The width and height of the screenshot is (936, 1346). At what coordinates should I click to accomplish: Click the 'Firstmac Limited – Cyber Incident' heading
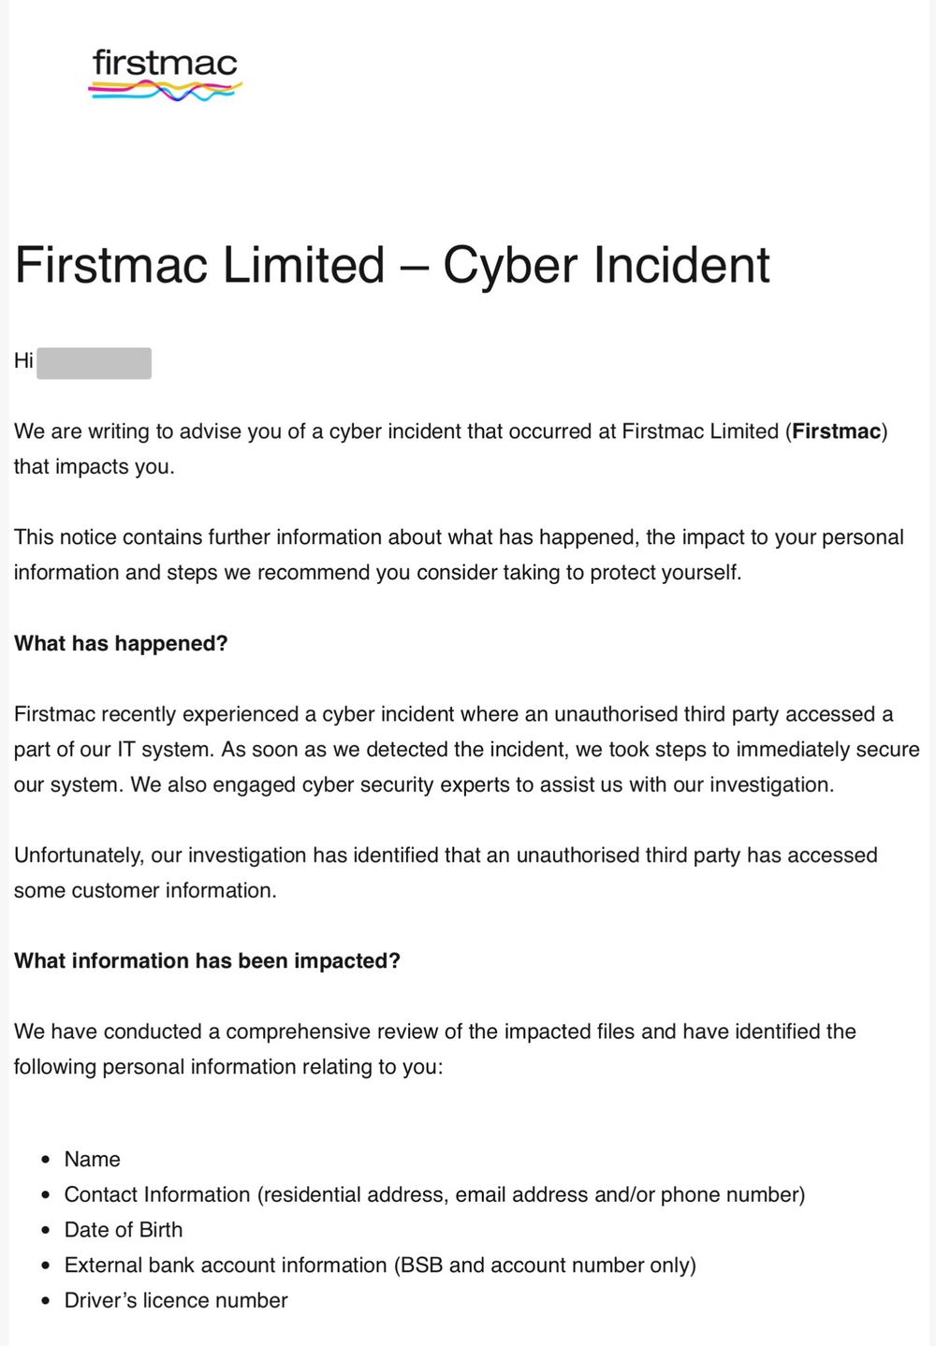pos(392,265)
